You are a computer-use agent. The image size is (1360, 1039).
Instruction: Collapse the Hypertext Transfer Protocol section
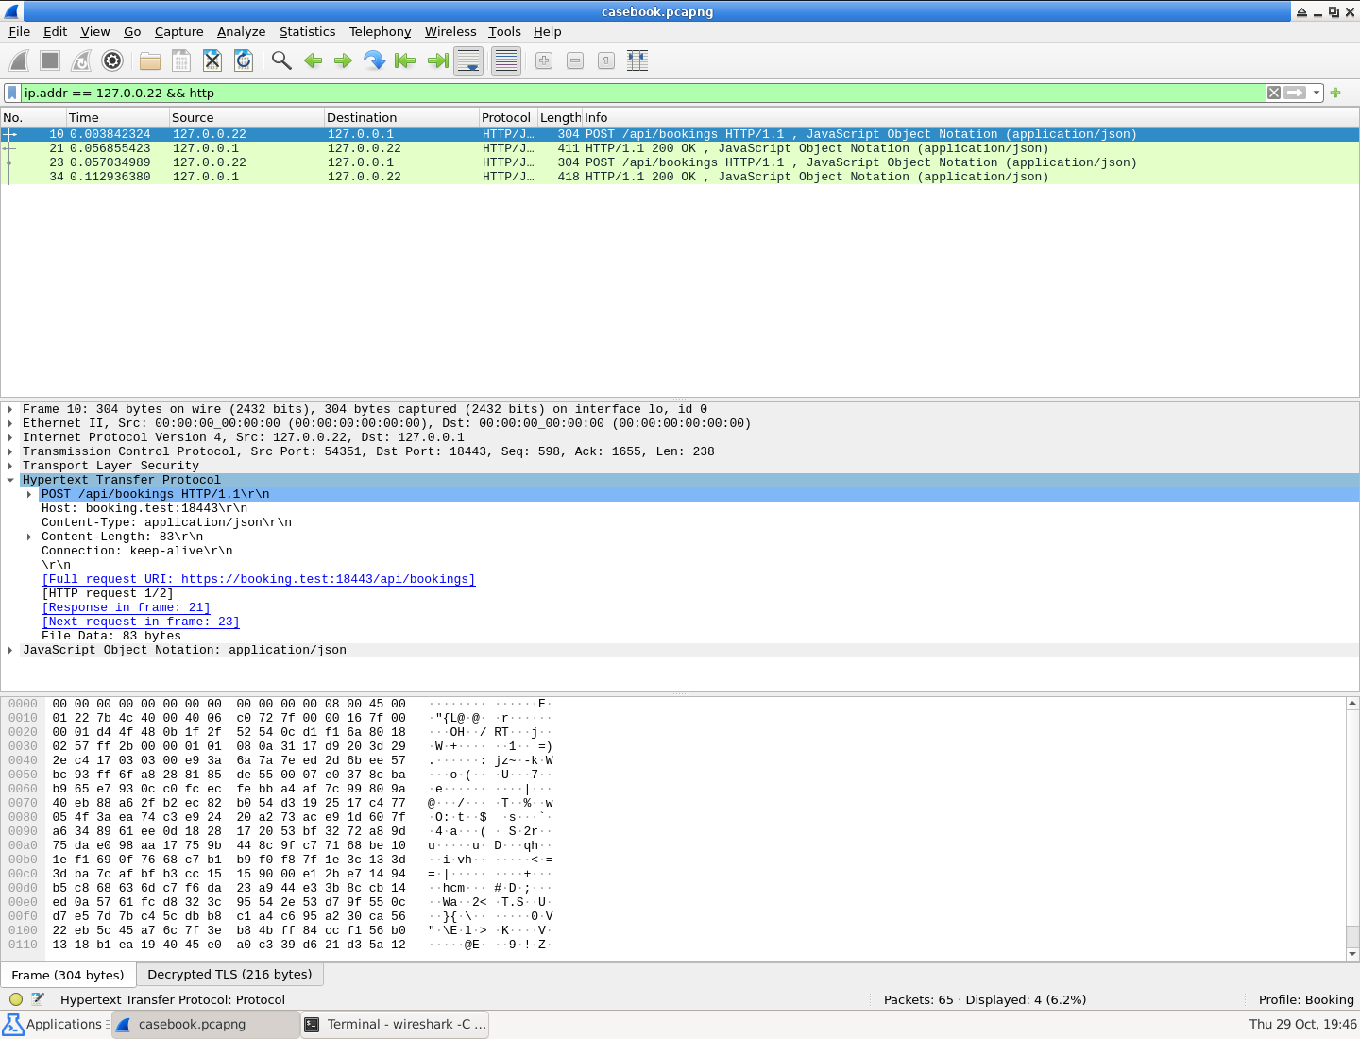coord(10,481)
